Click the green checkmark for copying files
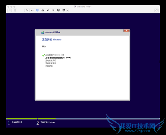Screen dimensions: 166x135 click(43, 55)
